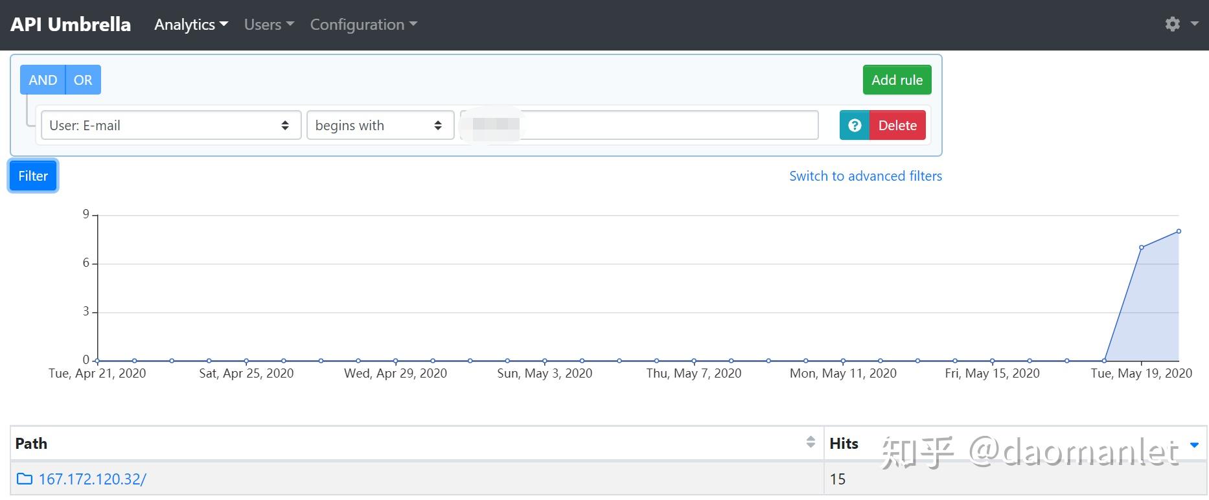Image resolution: width=1209 pixels, height=500 pixels.
Task: Go to API Umbrella home logo
Action: click(71, 25)
